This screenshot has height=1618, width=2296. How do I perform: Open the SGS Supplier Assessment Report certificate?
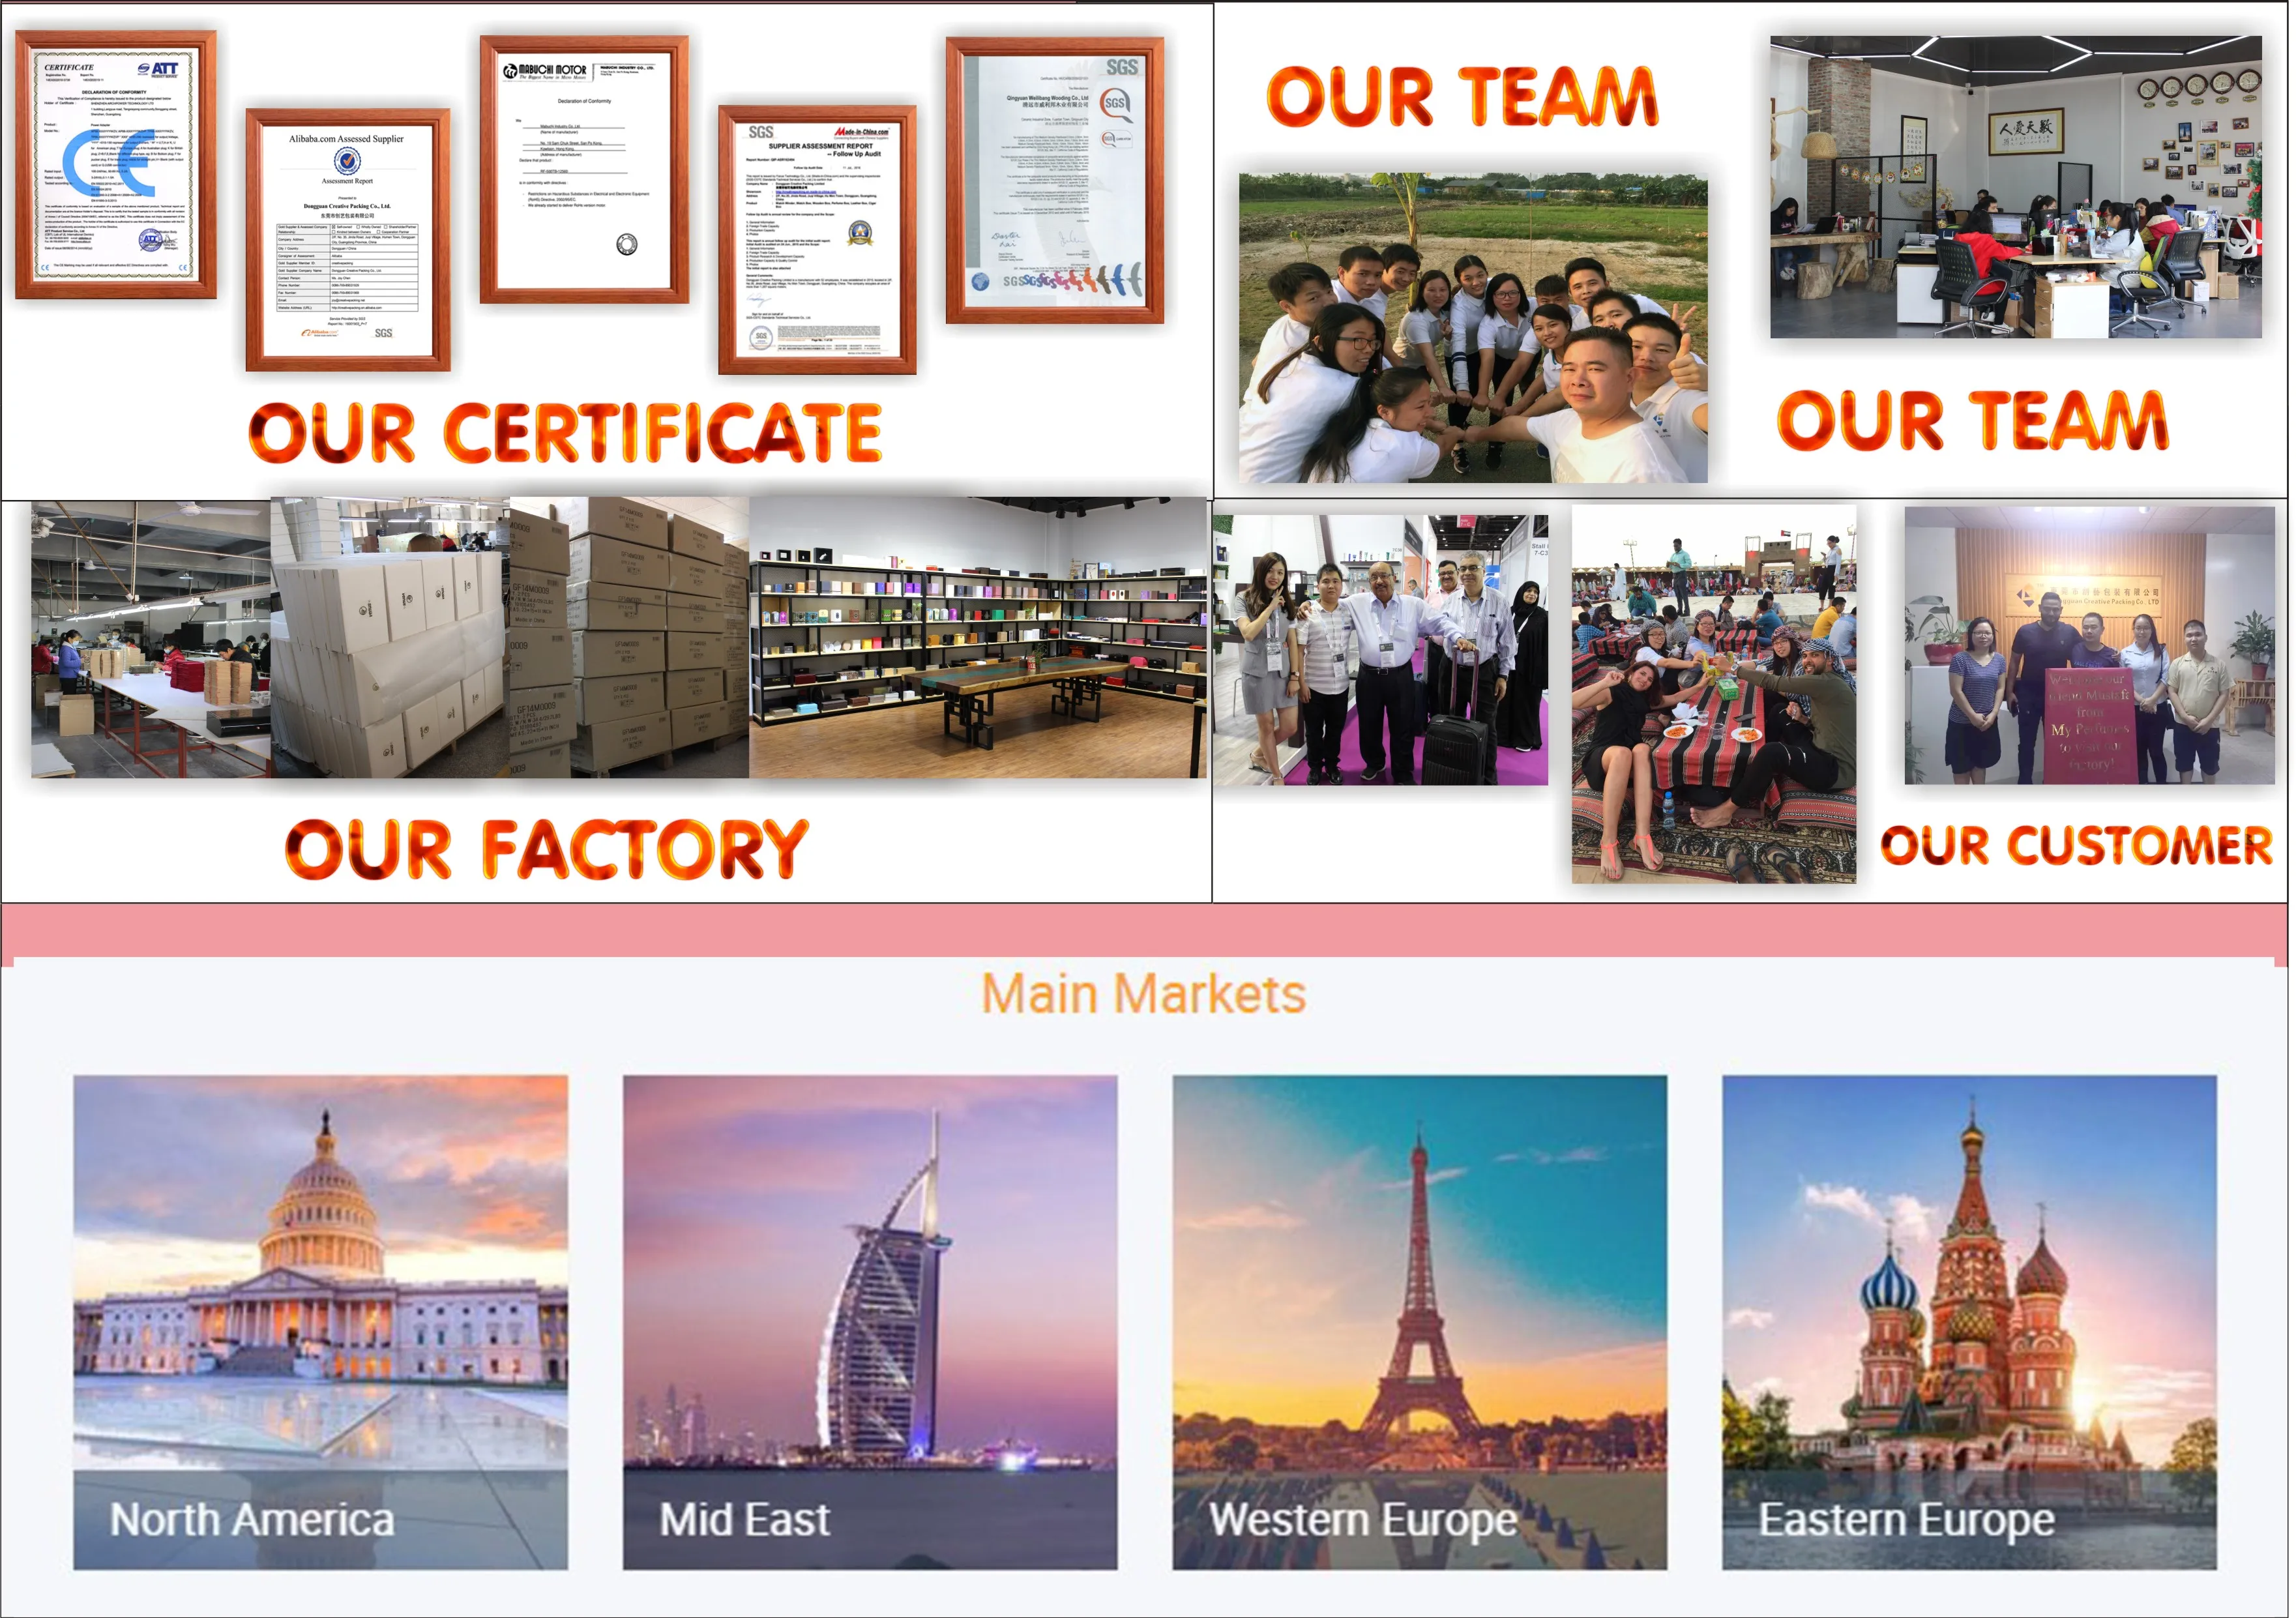point(818,240)
